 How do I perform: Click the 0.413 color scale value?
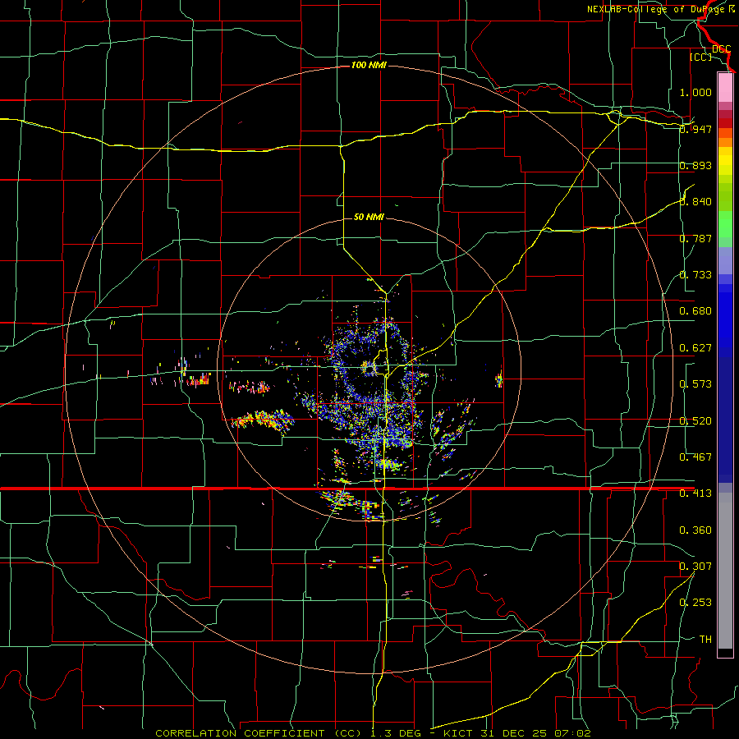(x=695, y=493)
